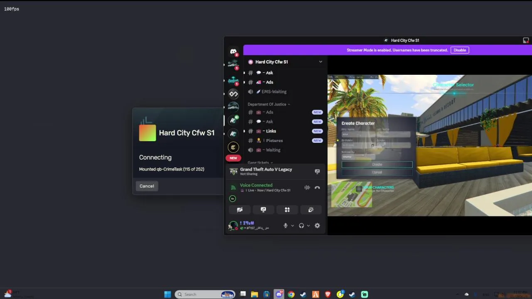Join the Waiting voice channel
The image size is (532, 299).
pyautogui.click(x=285, y=150)
